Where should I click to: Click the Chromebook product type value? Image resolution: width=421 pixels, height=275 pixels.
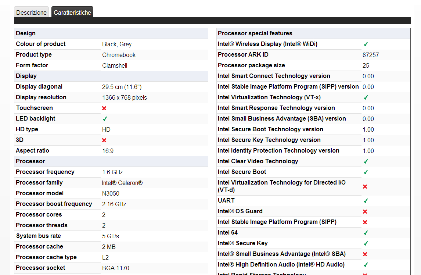pyautogui.click(x=119, y=55)
